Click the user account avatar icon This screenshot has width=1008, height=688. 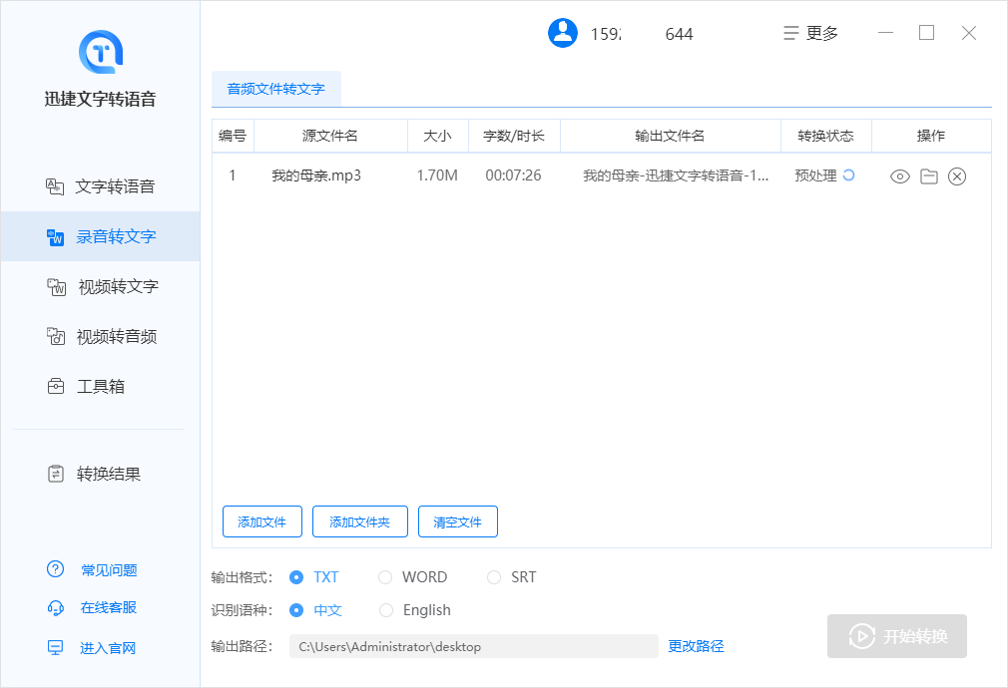[563, 33]
